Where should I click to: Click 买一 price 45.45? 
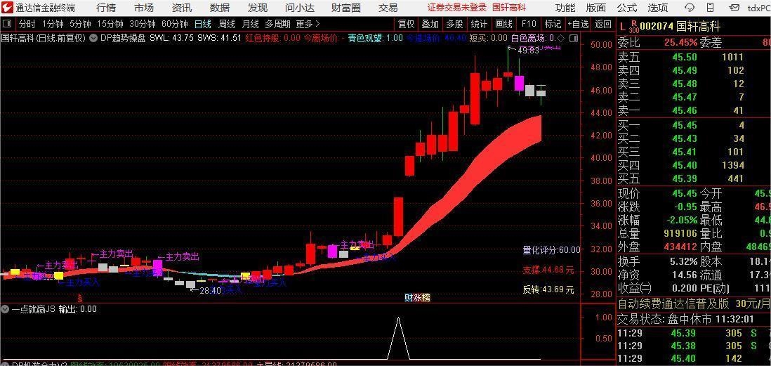click(685, 125)
